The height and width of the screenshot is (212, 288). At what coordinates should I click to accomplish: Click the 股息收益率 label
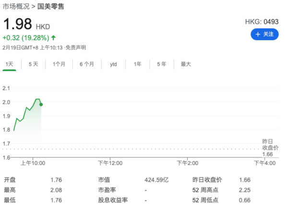pyautogui.click(x=113, y=200)
